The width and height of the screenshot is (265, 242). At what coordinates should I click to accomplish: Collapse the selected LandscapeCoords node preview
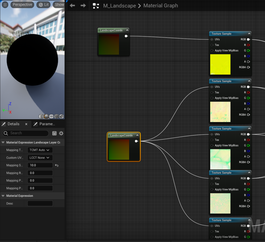click(137, 135)
